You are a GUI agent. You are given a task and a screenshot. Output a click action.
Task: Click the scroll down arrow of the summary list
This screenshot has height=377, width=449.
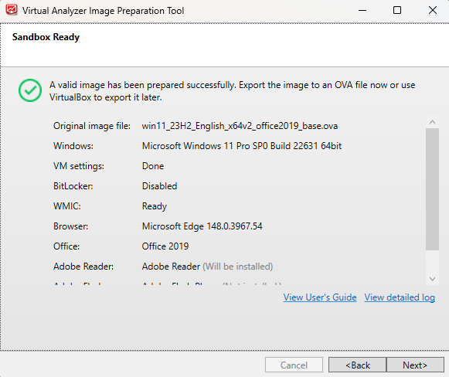[433, 279]
